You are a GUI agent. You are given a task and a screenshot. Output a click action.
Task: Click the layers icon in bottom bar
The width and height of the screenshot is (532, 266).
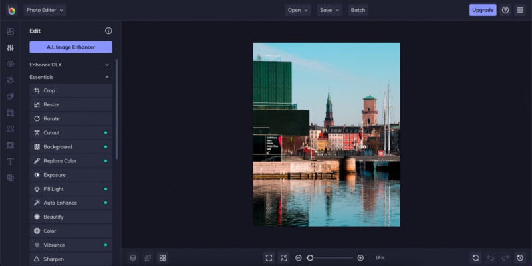point(133,257)
